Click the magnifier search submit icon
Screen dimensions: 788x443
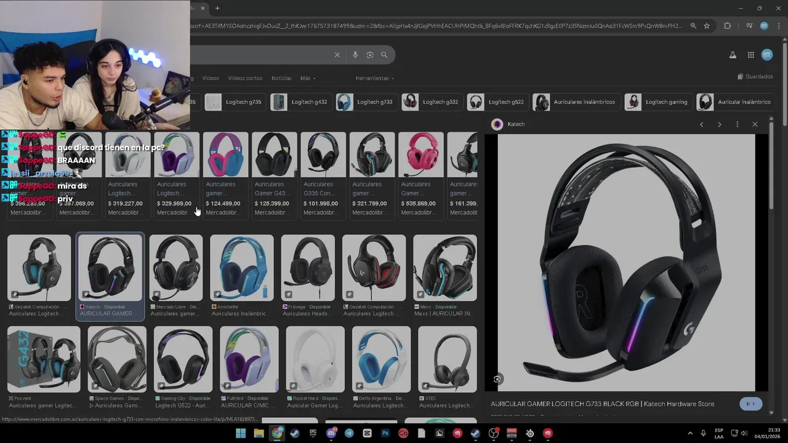click(x=384, y=55)
